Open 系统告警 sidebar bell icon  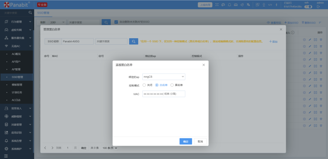6,140
